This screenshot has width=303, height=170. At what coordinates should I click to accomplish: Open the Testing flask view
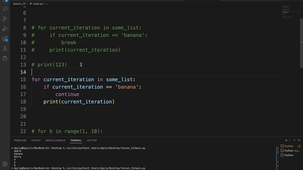pyautogui.click(x=5, y=49)
